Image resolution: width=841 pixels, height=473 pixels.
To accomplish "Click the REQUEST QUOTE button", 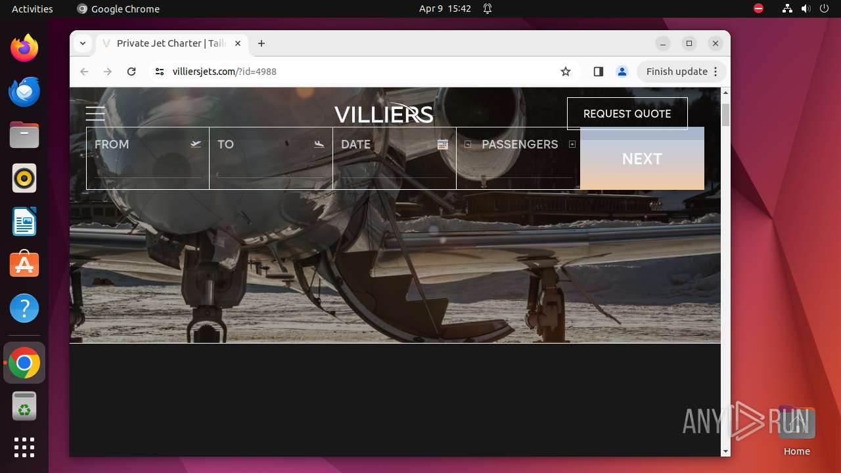I will (x=627, y=114).
